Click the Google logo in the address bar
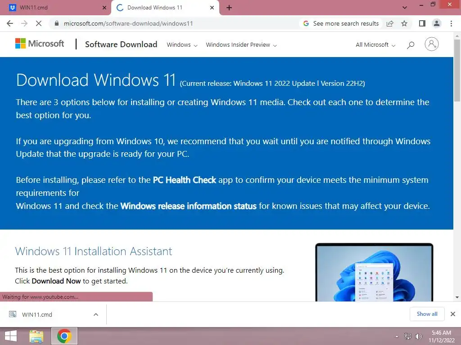Image resolution: width=461 pixels, height=345 pixels. point(306,23)
